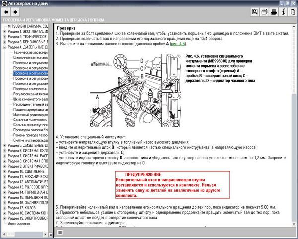
Task: Select root item MITSUBISHI CARISMA
Action: coord(27,26)
